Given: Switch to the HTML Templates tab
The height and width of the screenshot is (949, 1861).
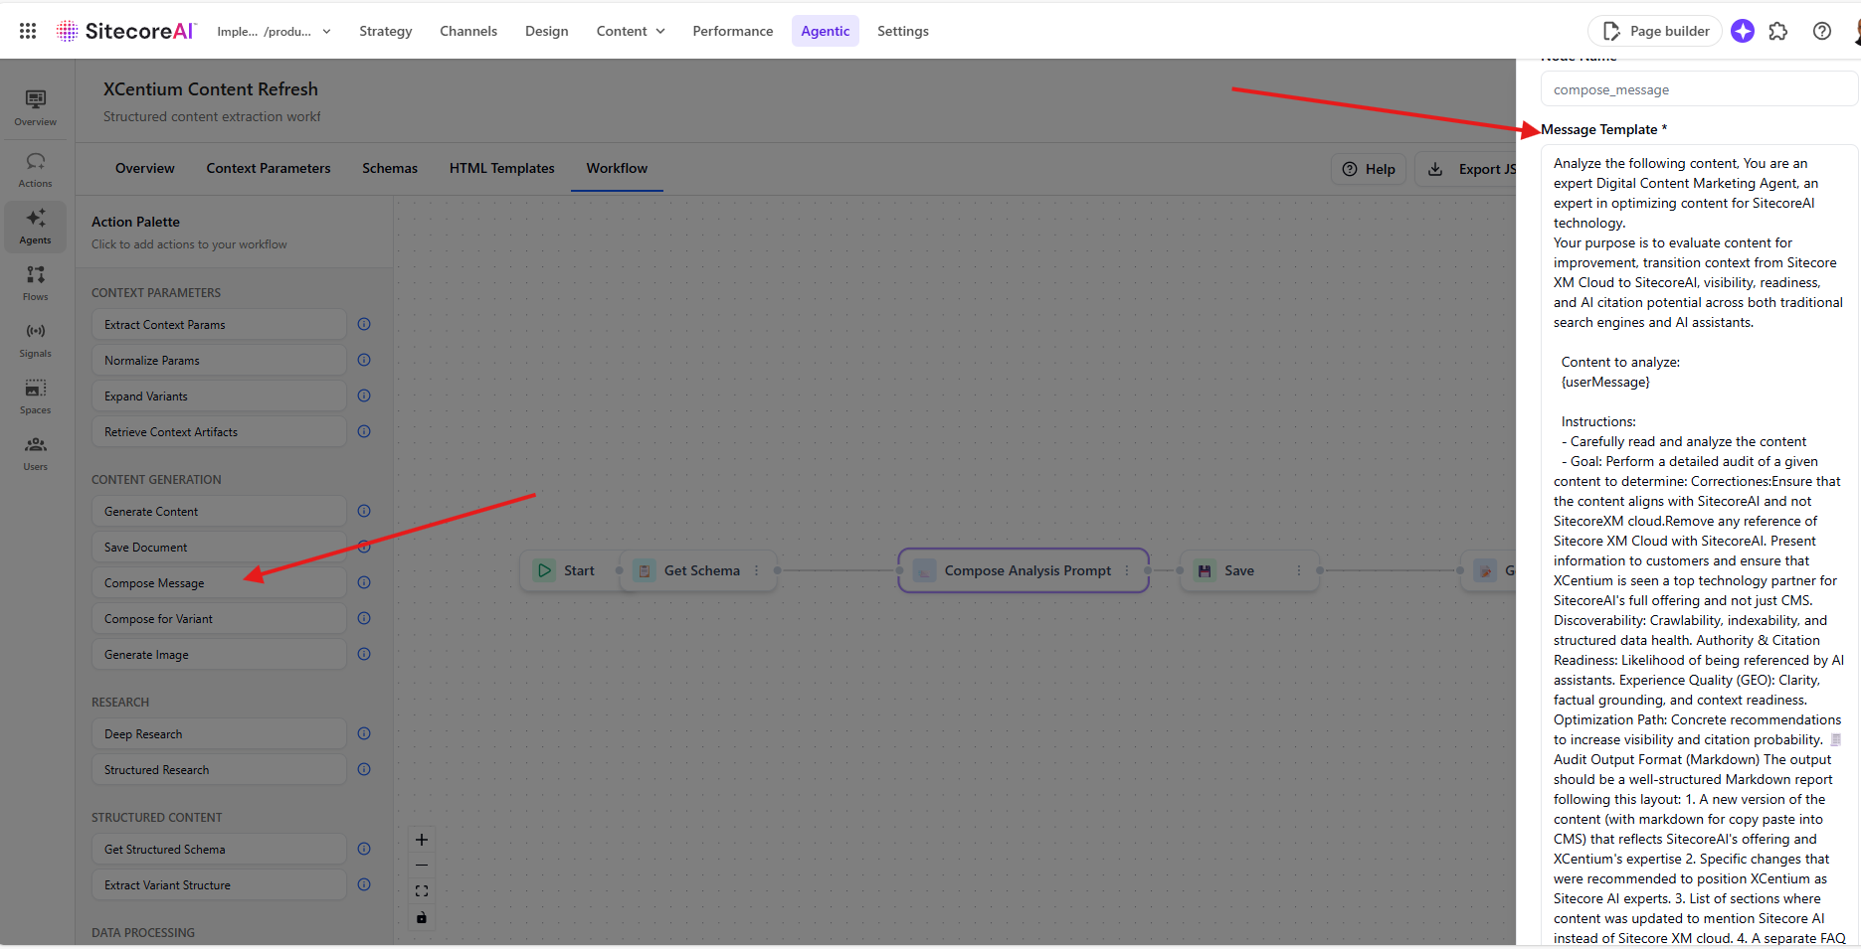Looking at the screenshot, I should [501, 168].
